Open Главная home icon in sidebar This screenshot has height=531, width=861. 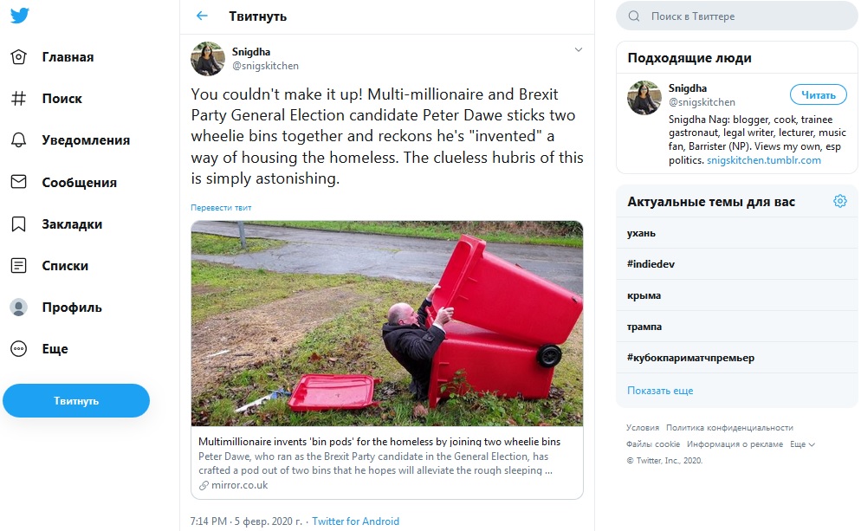19,57
